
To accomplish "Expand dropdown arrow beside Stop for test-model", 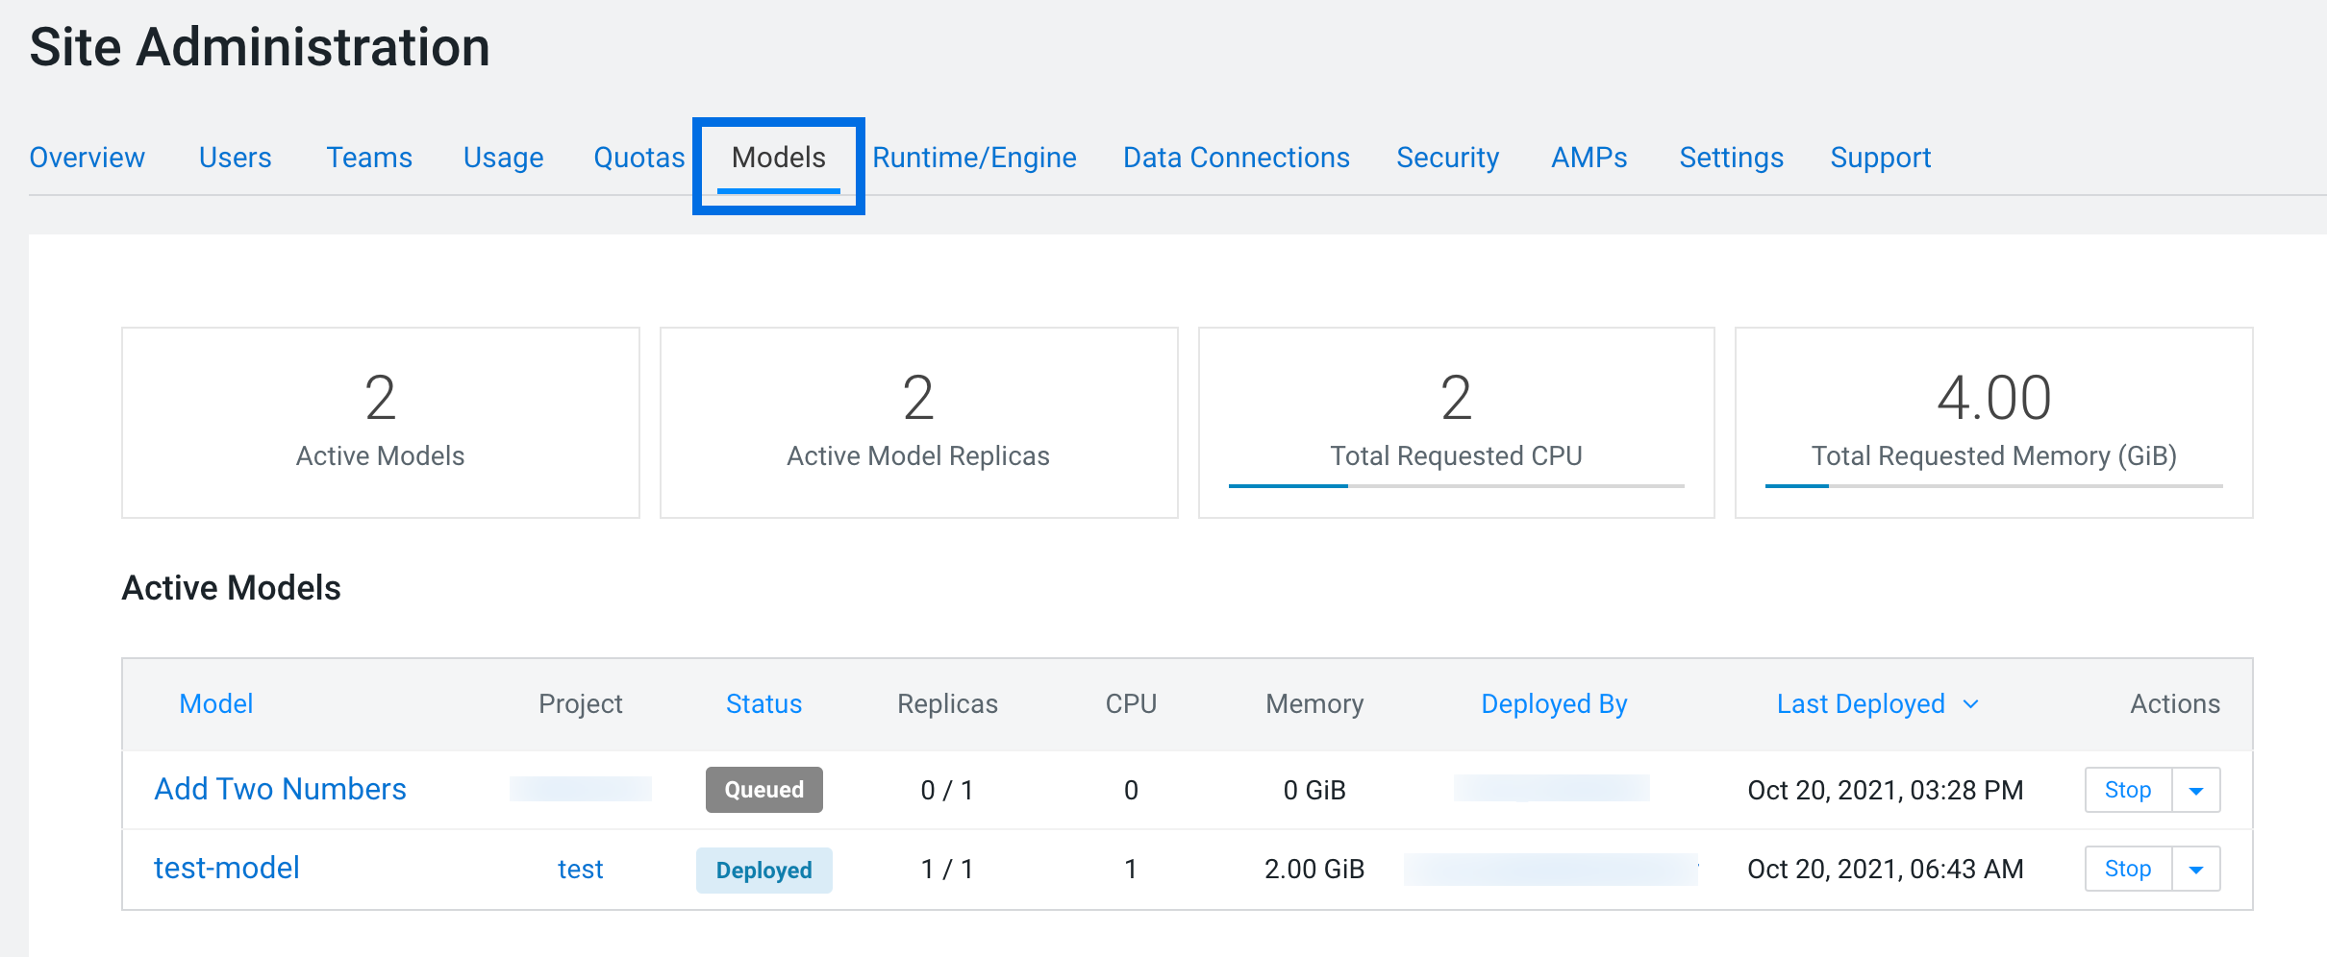I will (2195, 870).
